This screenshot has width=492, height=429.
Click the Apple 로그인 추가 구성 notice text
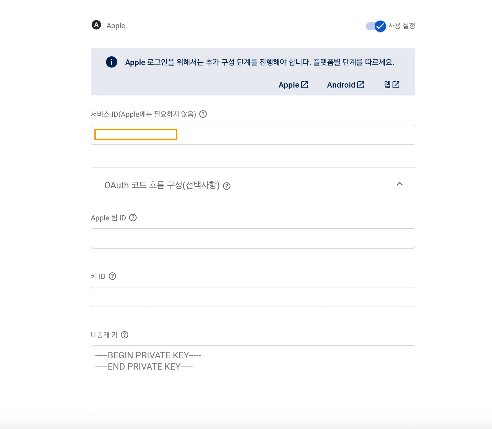tap(260, 62)
